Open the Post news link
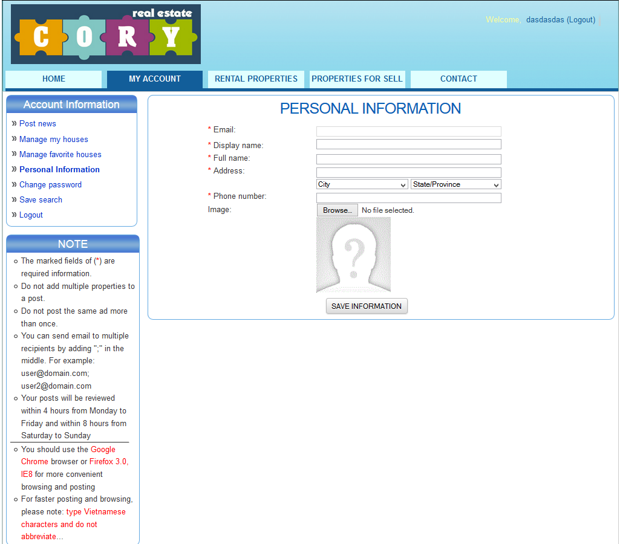Screen dimensions: 620x544 [38, 123]
